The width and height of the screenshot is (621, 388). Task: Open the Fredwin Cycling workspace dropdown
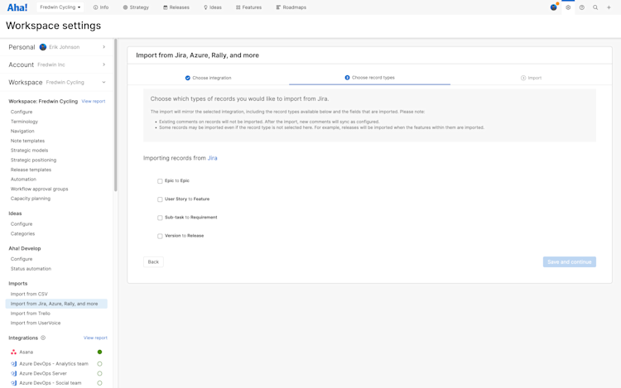(60, 7)
